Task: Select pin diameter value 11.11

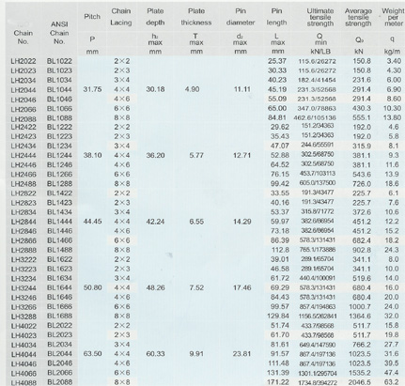Action: click(x=242, y=89)
